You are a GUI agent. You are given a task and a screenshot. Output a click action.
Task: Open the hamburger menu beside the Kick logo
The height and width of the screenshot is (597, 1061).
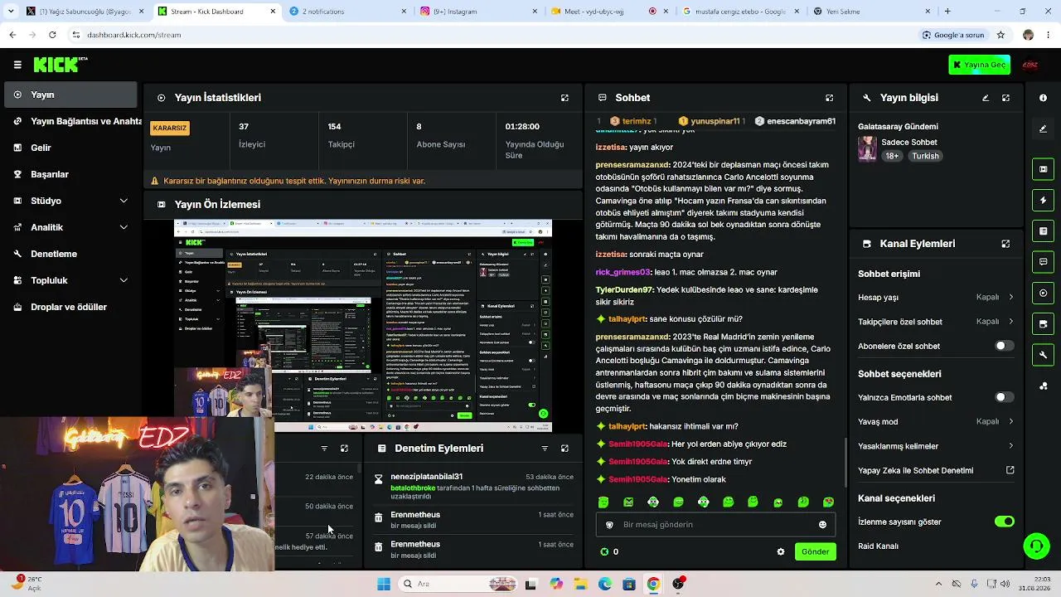pyautogui.click(x=17, y=65)
